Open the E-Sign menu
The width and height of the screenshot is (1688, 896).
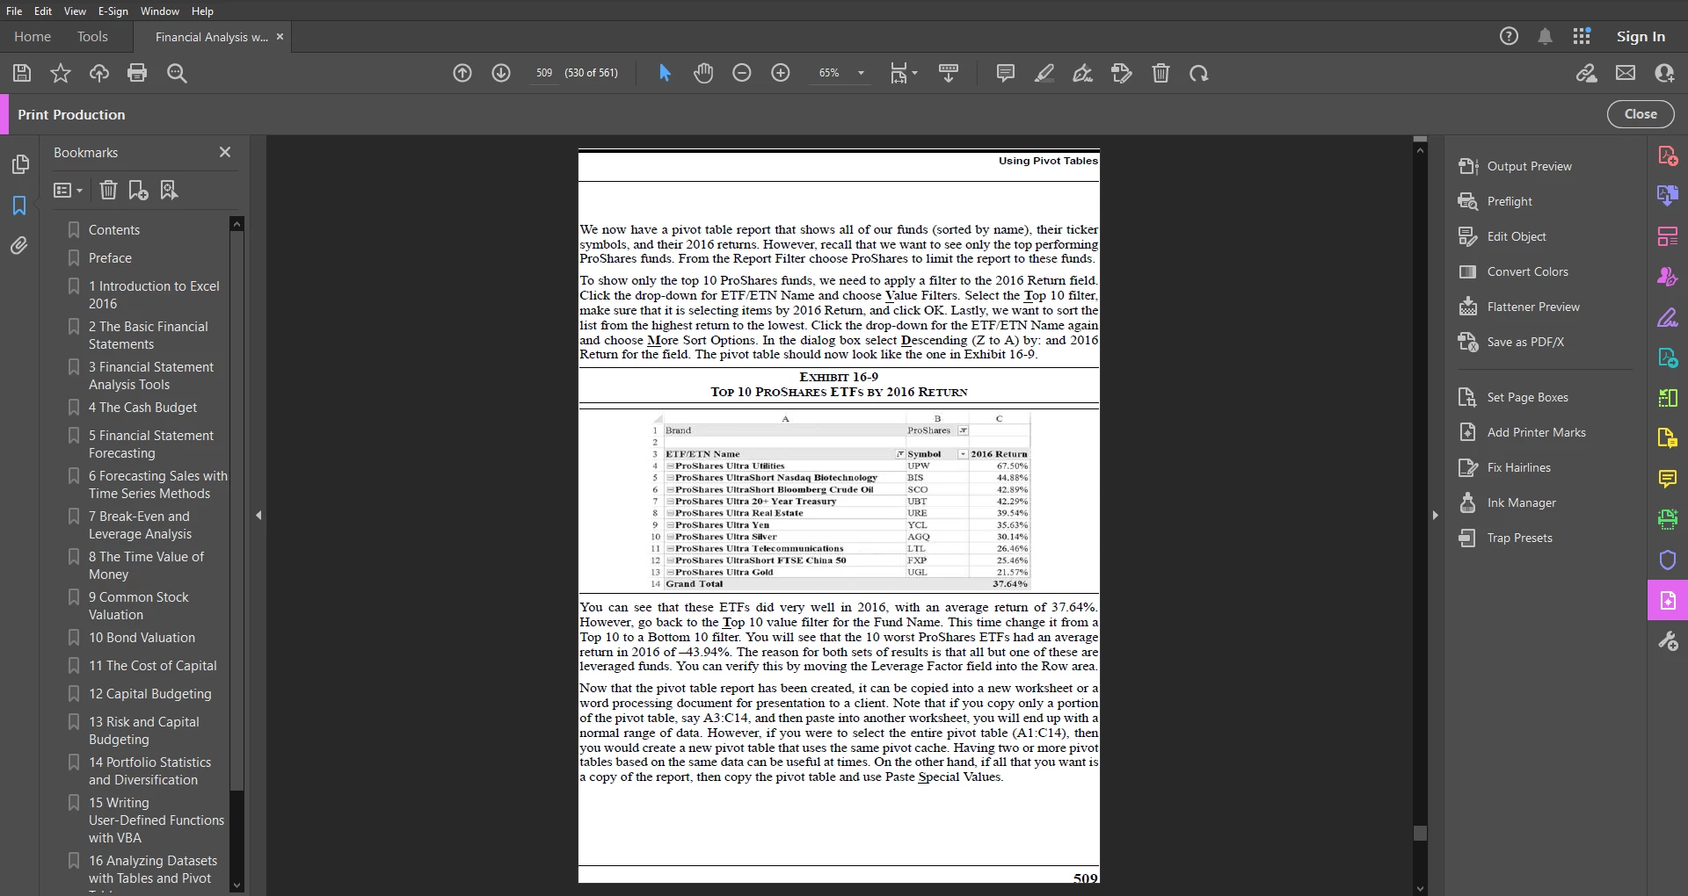pyautogui.click(x=113, y=11)
